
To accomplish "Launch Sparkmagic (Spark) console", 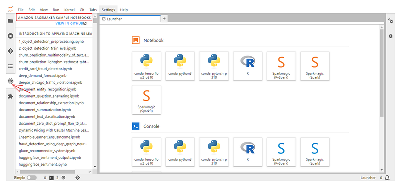I will 315,152.
